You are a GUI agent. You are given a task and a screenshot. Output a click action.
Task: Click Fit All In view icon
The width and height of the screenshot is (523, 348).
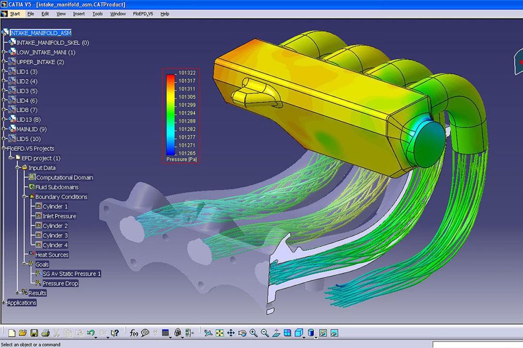pyautogui.click(x=219, y=333)
